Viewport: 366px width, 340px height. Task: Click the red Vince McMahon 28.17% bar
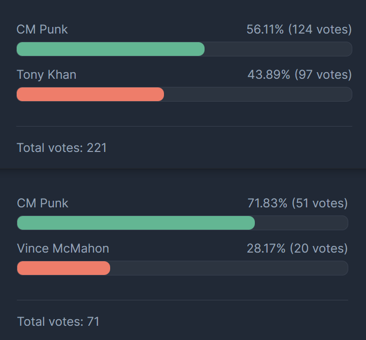point(64,268)
